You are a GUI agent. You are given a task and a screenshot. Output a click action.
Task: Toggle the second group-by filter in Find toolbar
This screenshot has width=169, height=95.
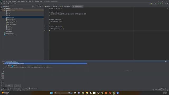click(3, 76)
